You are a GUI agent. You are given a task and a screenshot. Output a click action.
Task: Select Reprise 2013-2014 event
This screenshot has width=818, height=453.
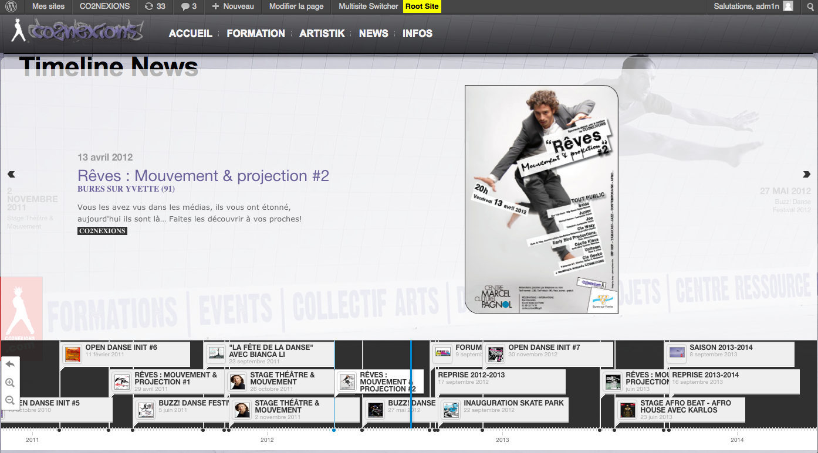click(734, 382)
